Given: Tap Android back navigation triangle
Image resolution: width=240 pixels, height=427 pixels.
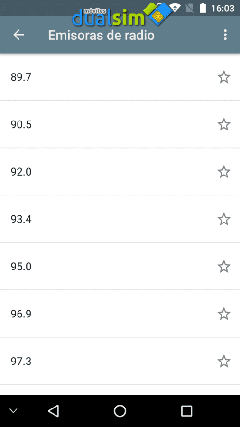Looking at the screenshot, I should click(x=53, y=411).
